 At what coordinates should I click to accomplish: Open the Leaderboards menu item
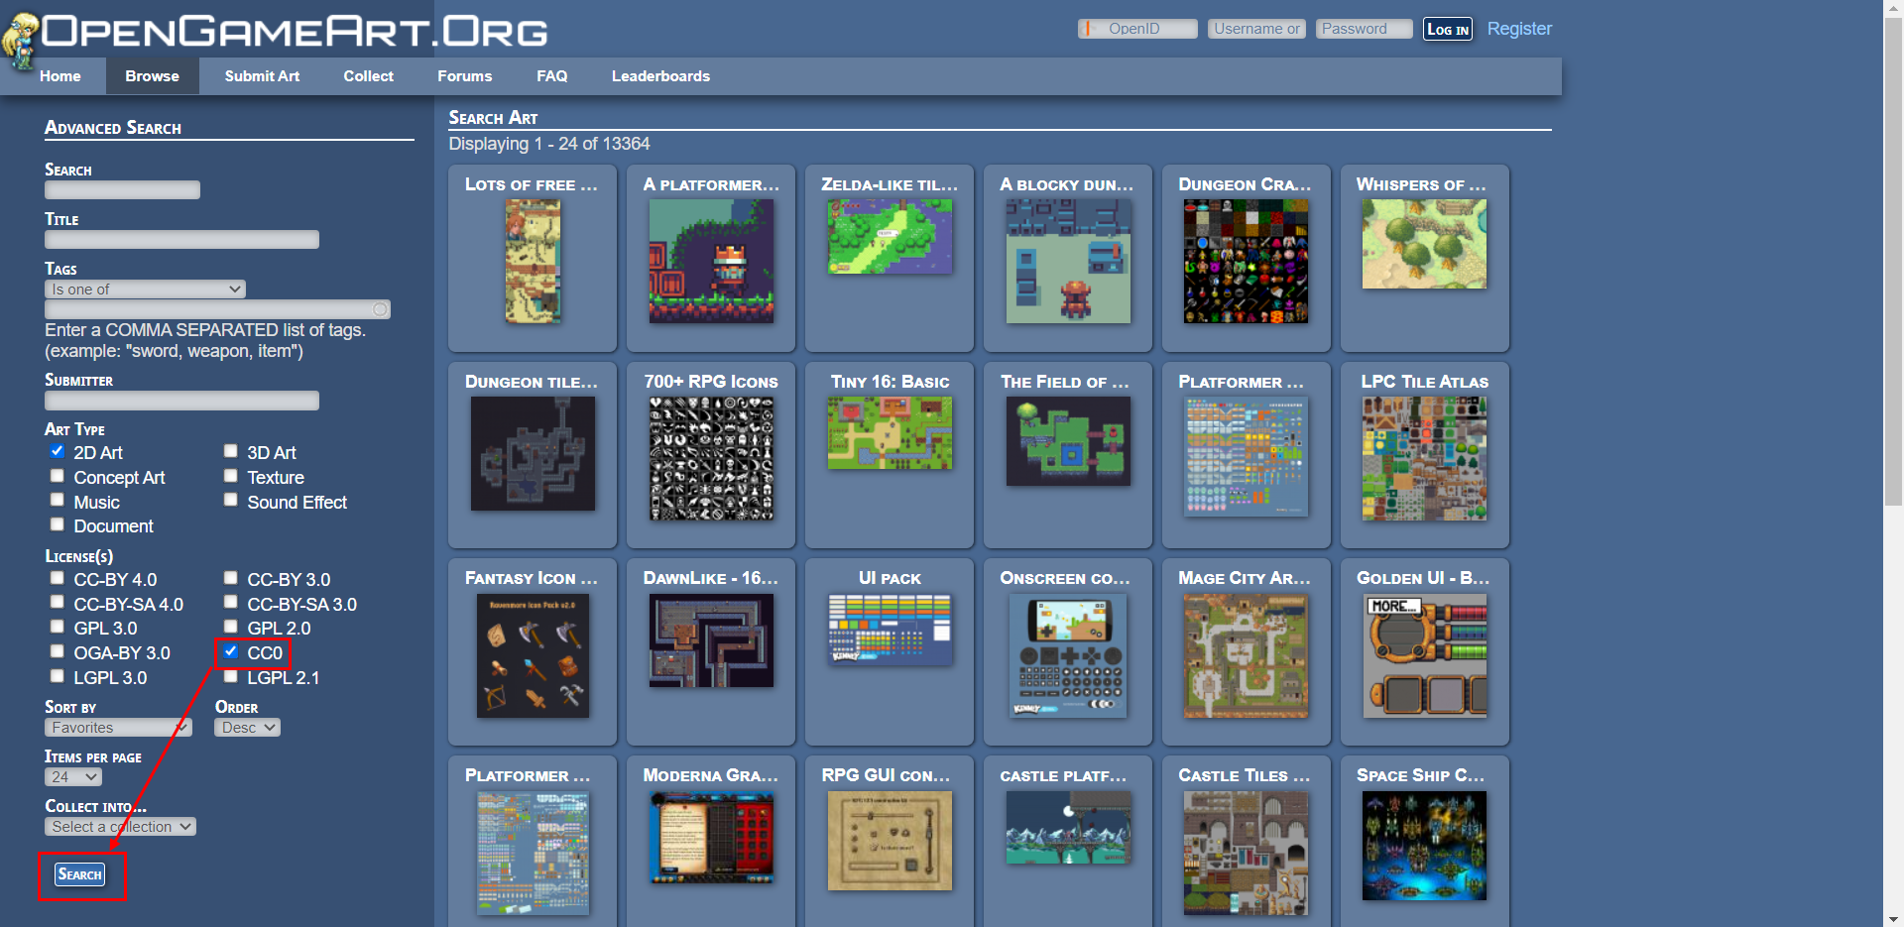coord(660,76)
